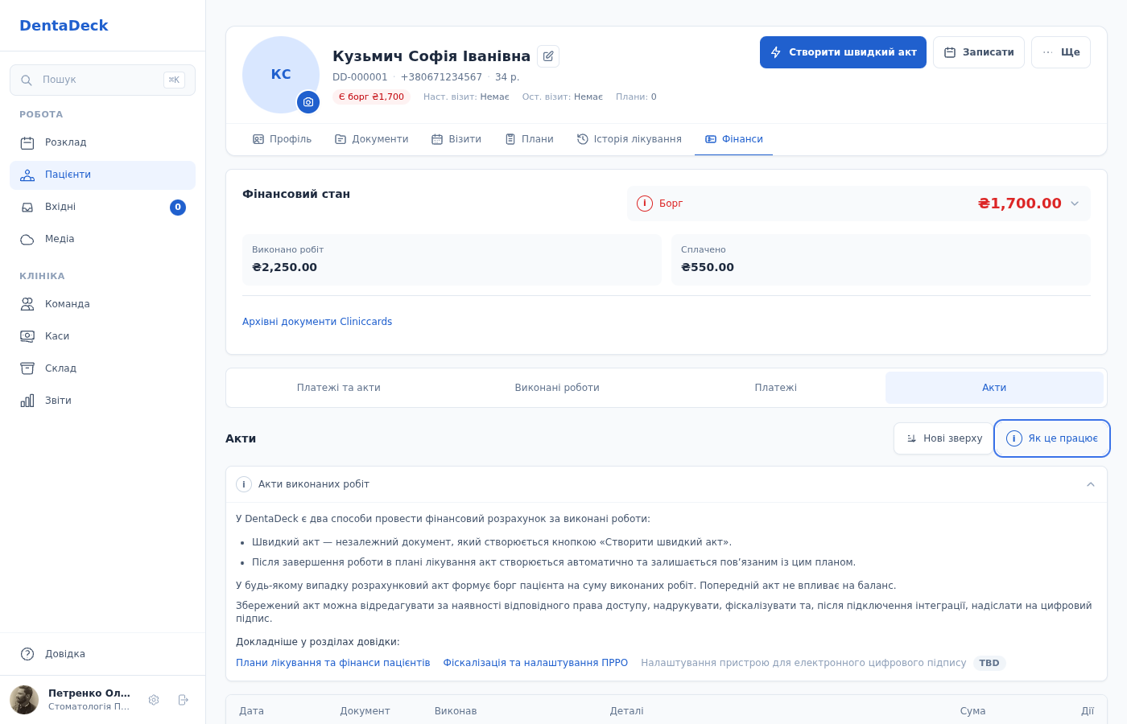The width and height of the screenshot is (1127, 724).
Task: Go to Команда team page
Action: [x=102, y=304]
